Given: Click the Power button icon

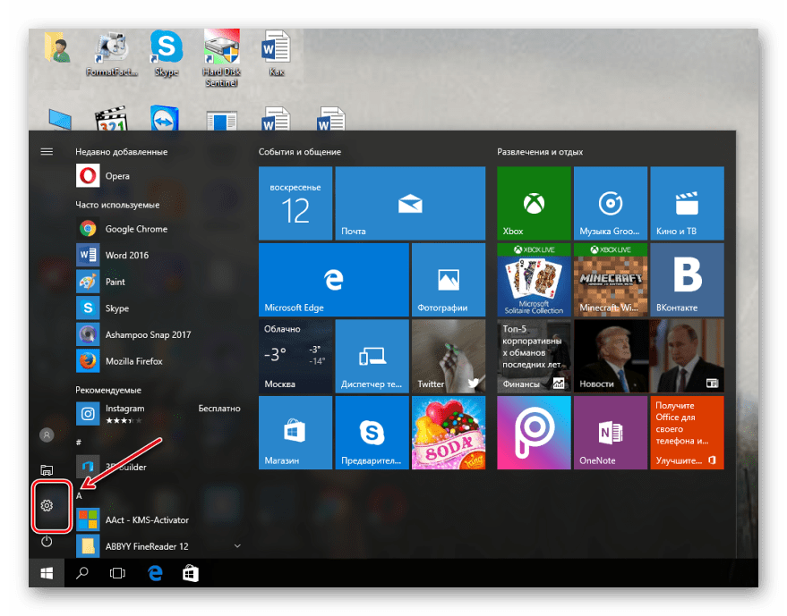Looking at the screenshot, I should [x=47, y=542].
